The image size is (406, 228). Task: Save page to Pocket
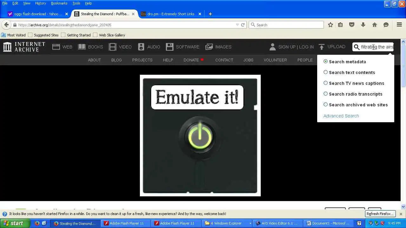pyautogui.click(x=352, y=25)
